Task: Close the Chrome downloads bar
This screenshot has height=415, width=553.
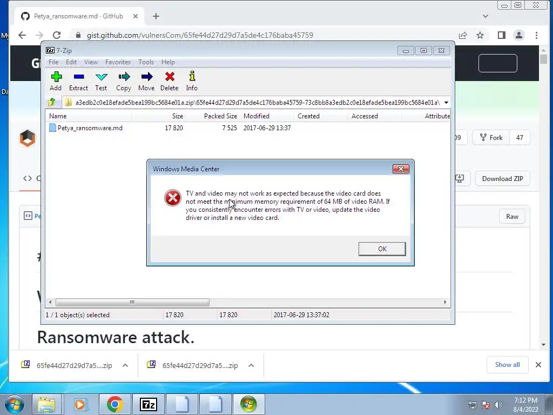Action: pos(538,365)
